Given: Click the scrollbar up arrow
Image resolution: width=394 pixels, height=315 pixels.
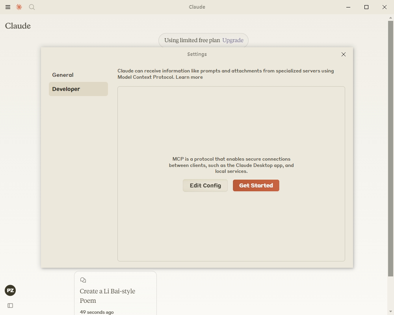Looking at the screenshot, I should (390, 18).
